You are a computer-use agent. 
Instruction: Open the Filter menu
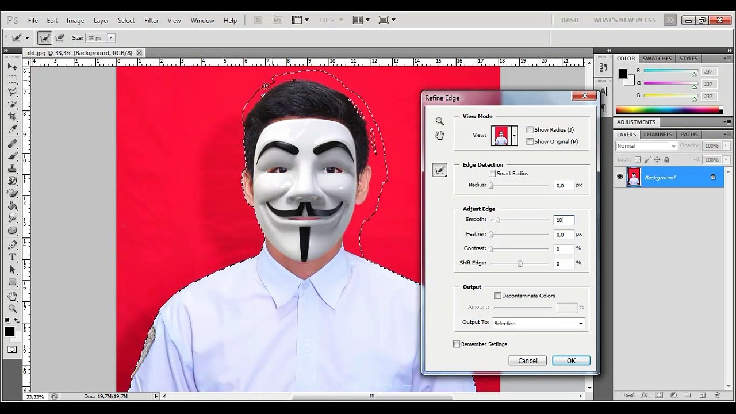tap(152, 21)
